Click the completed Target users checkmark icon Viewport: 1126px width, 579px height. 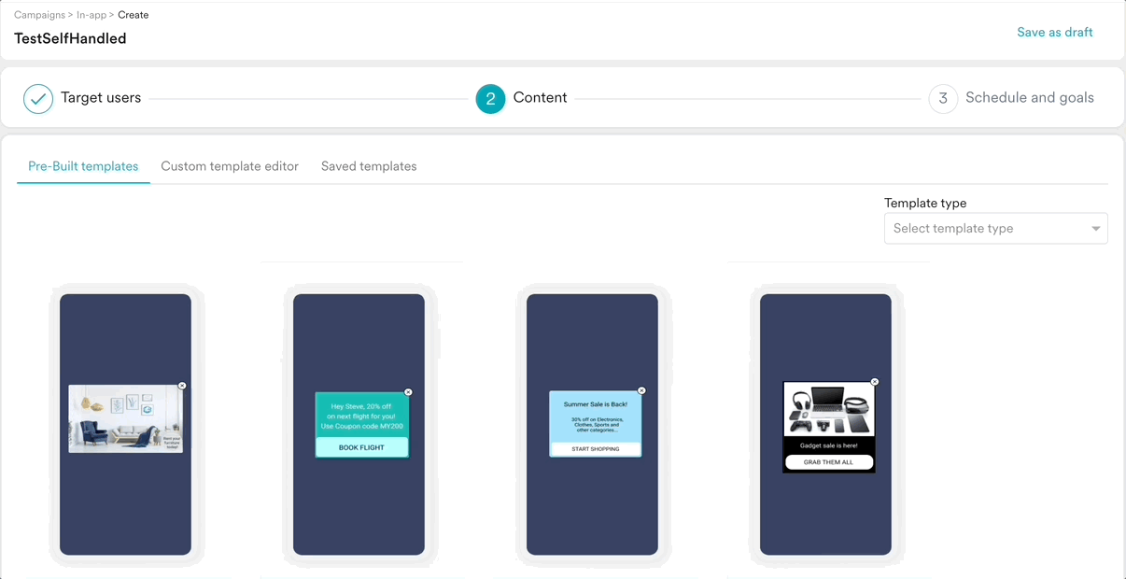pyautogui.click(x=38, y=98)
